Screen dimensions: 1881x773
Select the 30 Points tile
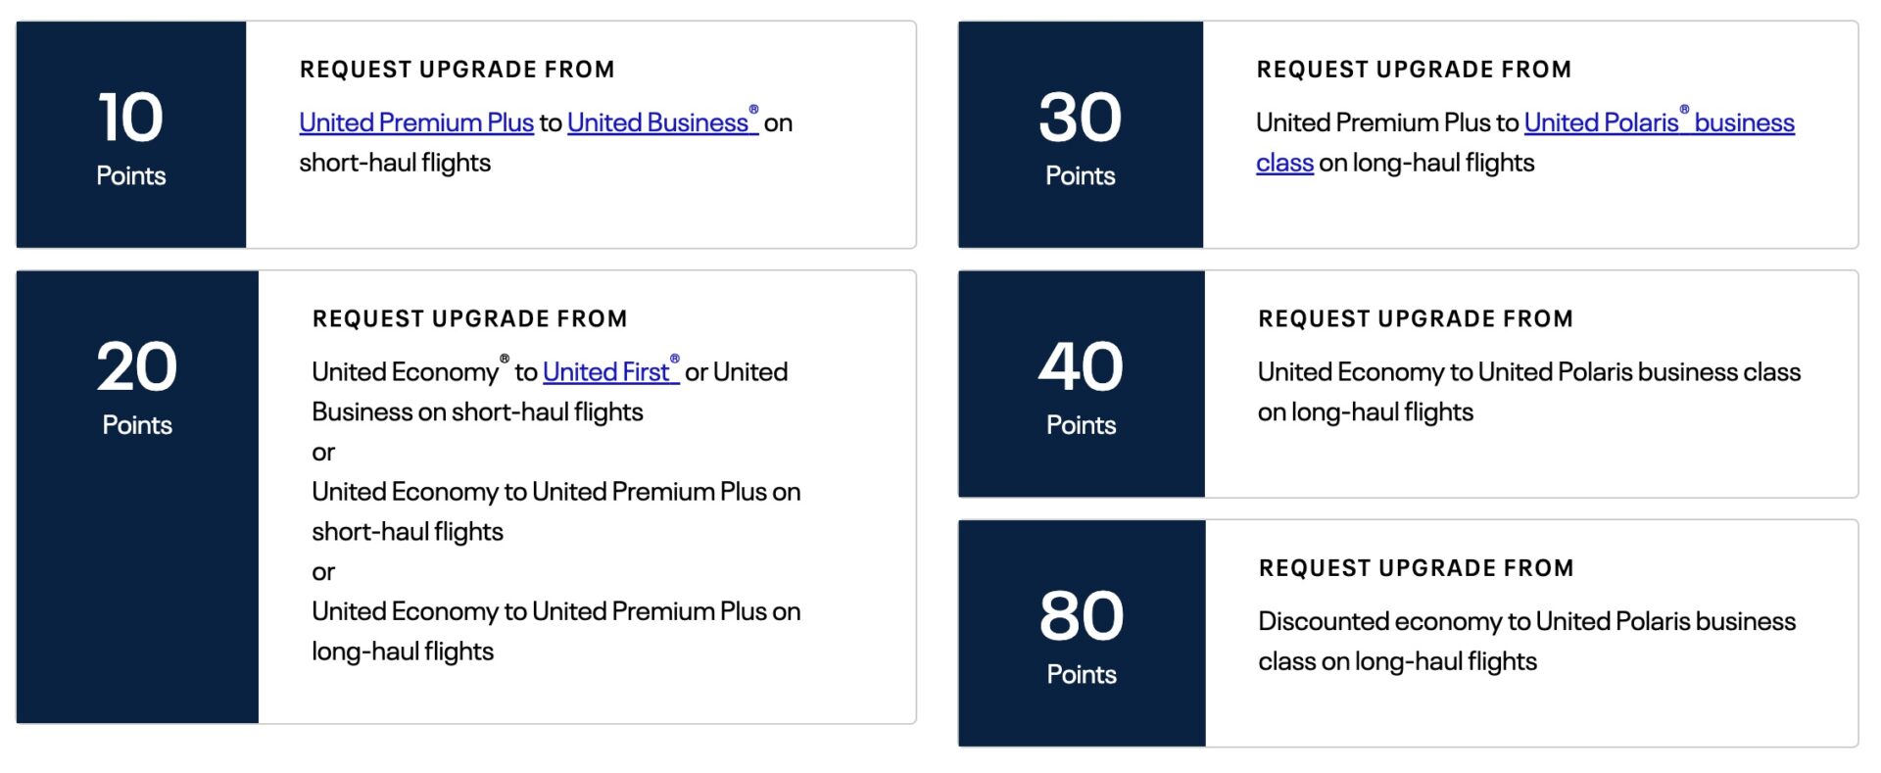point(1081,134)
